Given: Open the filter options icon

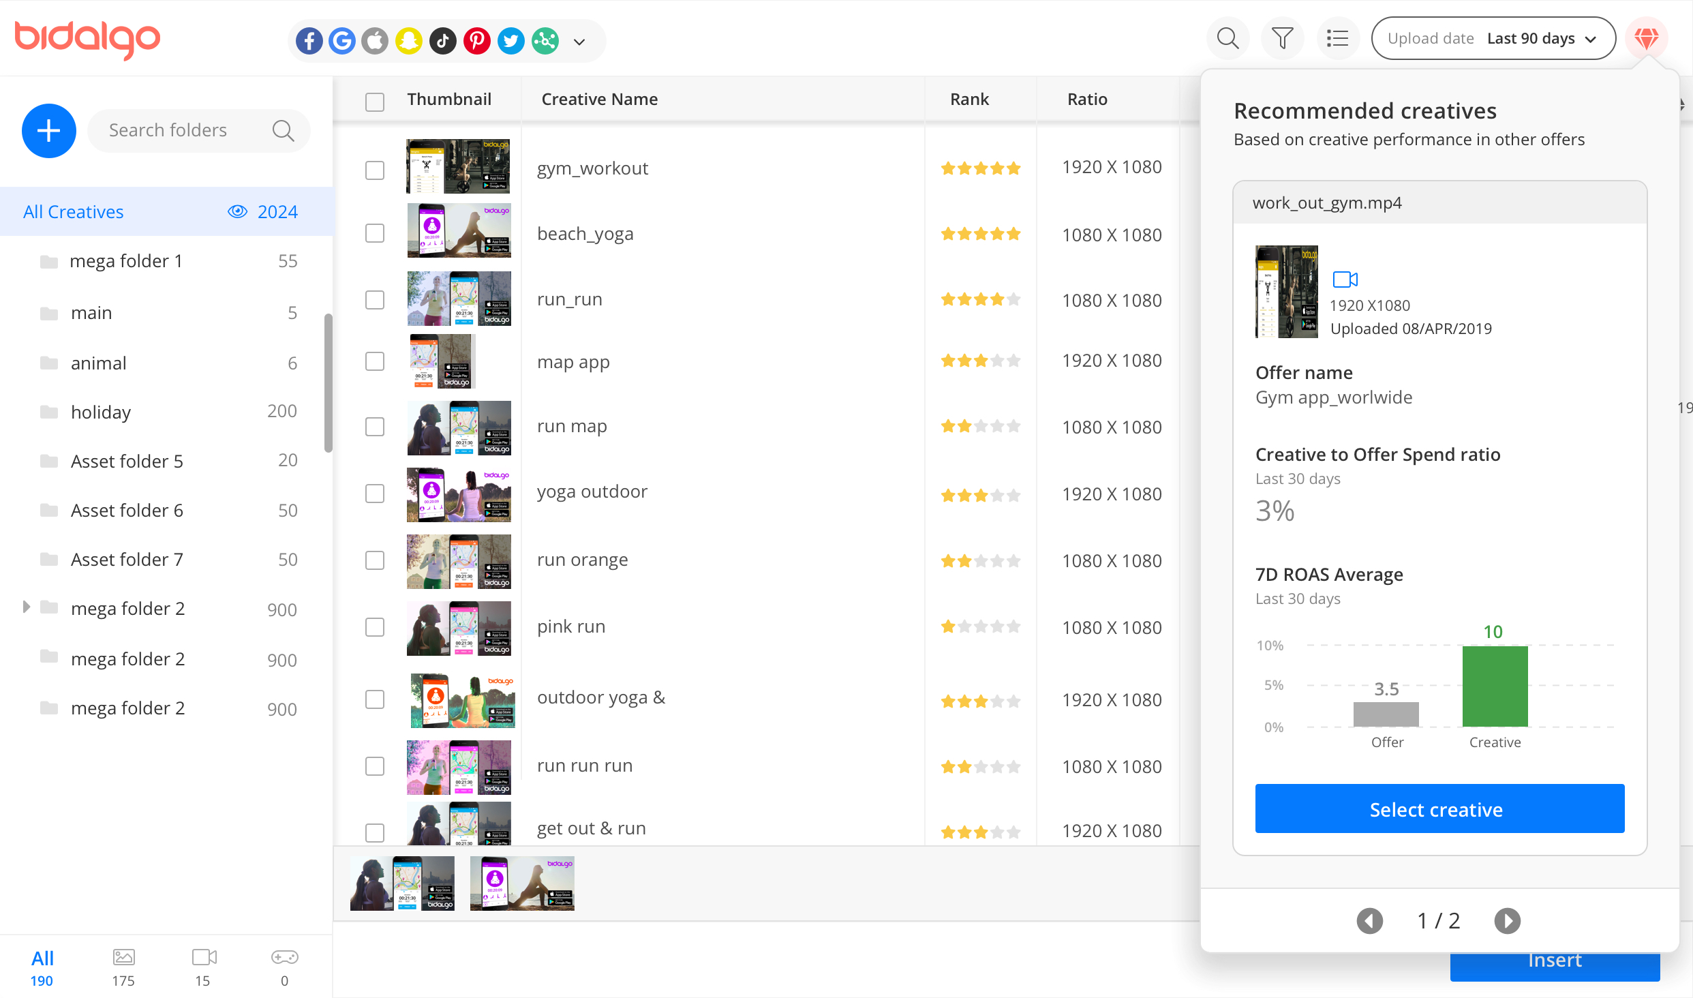Looking at the screenshot, I should (x=1282, y=38).
